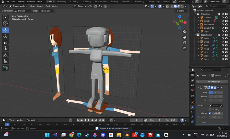Toggle camera view icon in viewport
This screenshot has height=139, width=230.
pos(185,43)
